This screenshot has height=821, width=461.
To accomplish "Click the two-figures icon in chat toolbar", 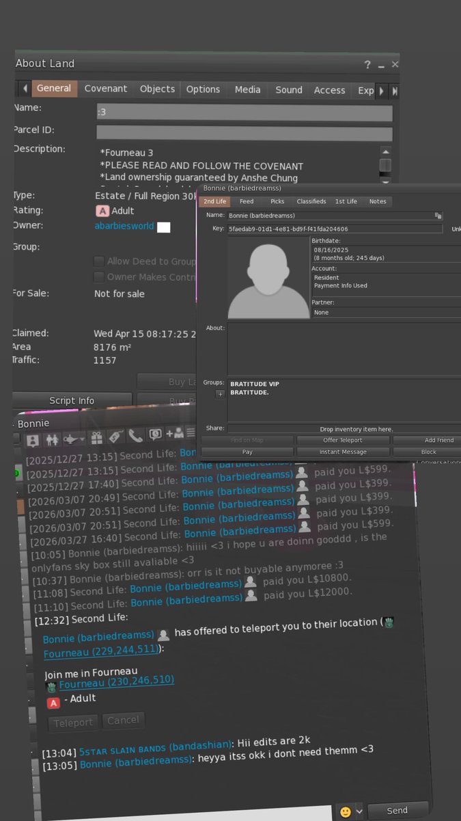I will coord(52,440).
